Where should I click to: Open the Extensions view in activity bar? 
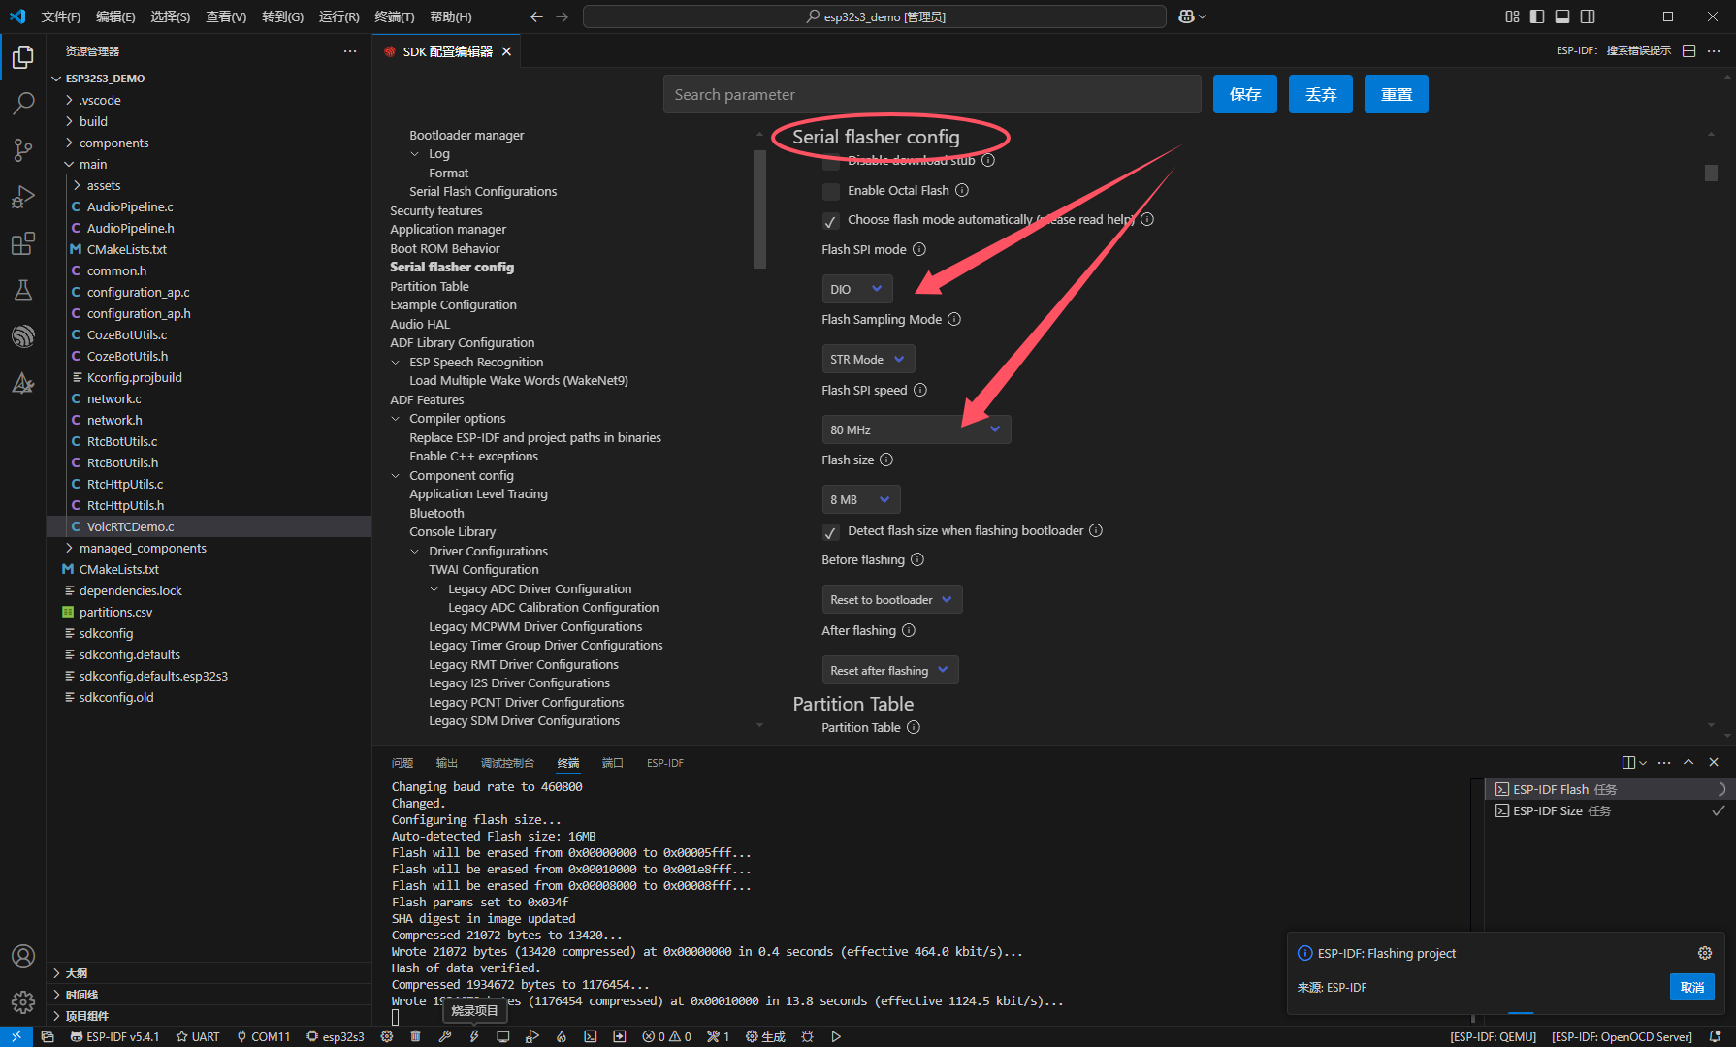(x=23, y=243)
